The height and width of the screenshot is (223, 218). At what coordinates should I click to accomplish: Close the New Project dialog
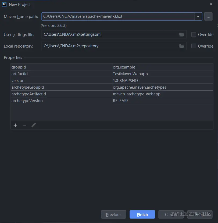(211, 4)
